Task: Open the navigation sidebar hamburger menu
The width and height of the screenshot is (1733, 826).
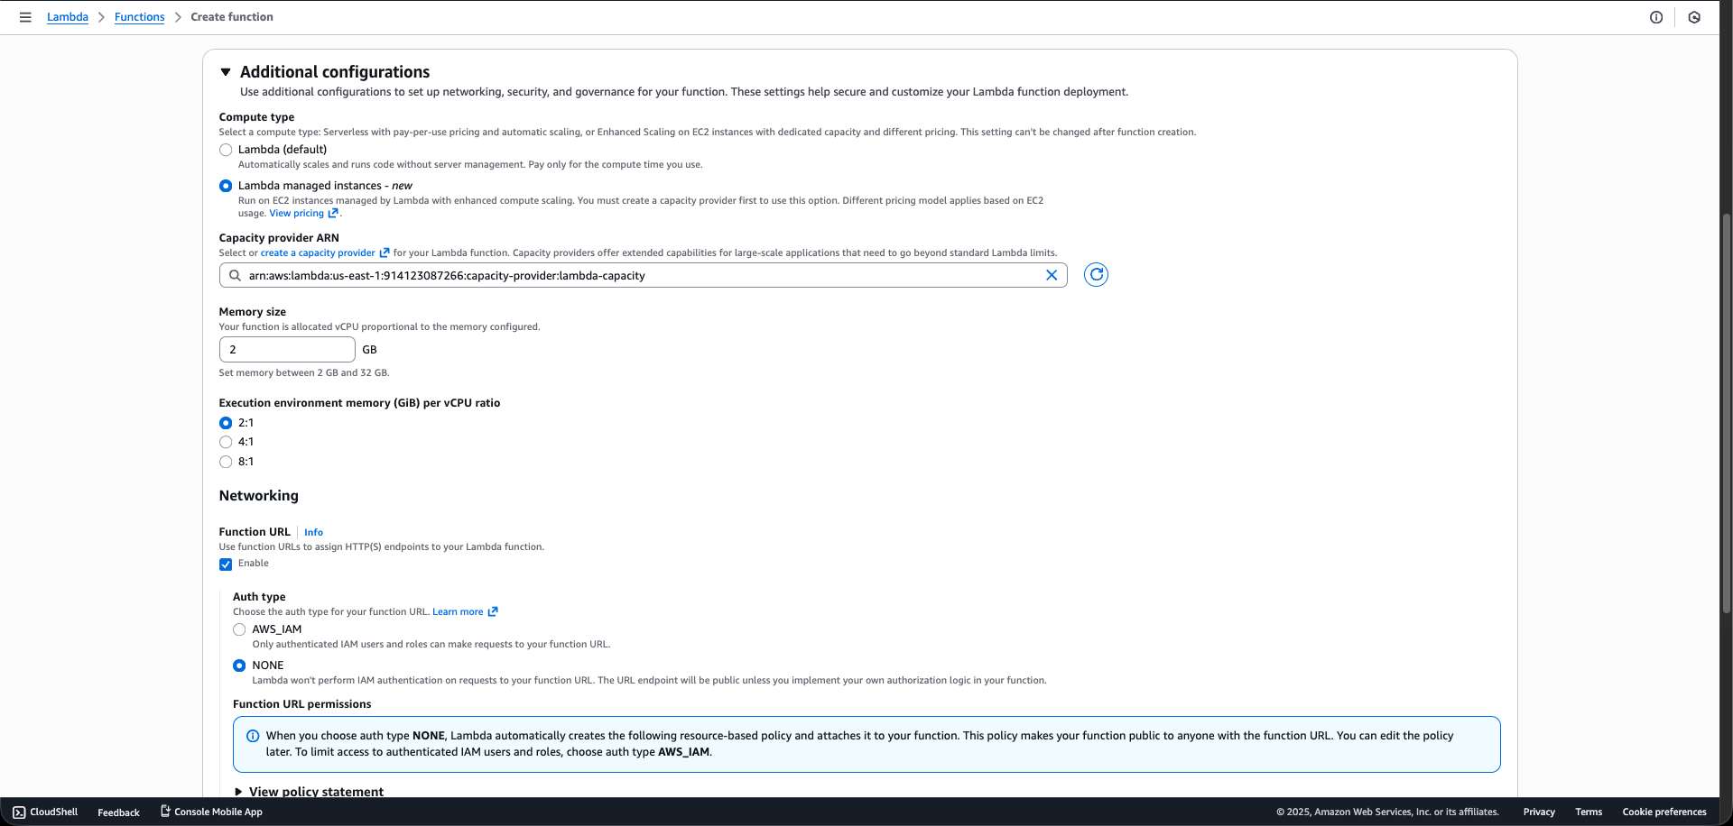Action: (24, 16)
